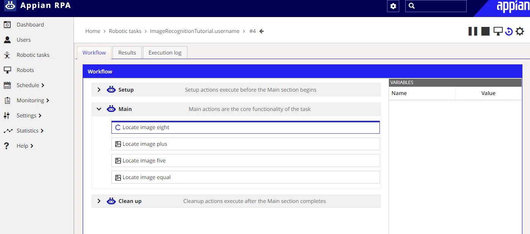
Task: Click the Monitoring clipboard icon
Action: (x=7, y=100)
